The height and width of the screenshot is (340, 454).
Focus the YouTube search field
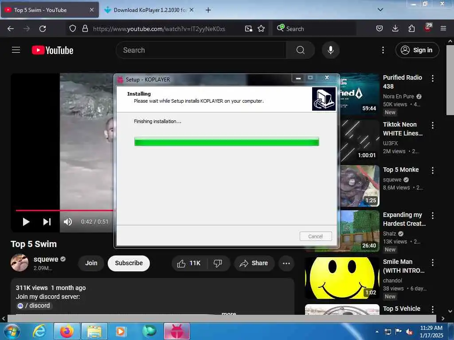[x=201, y=50]
